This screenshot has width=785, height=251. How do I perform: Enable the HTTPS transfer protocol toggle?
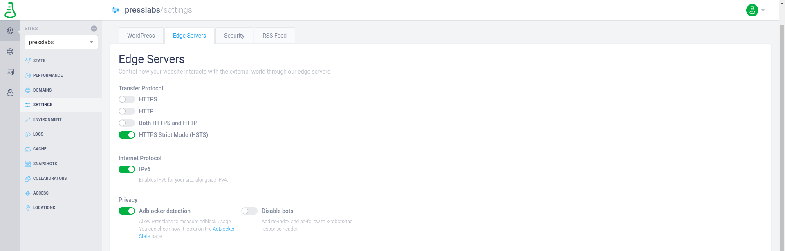[x=127, y=99]
